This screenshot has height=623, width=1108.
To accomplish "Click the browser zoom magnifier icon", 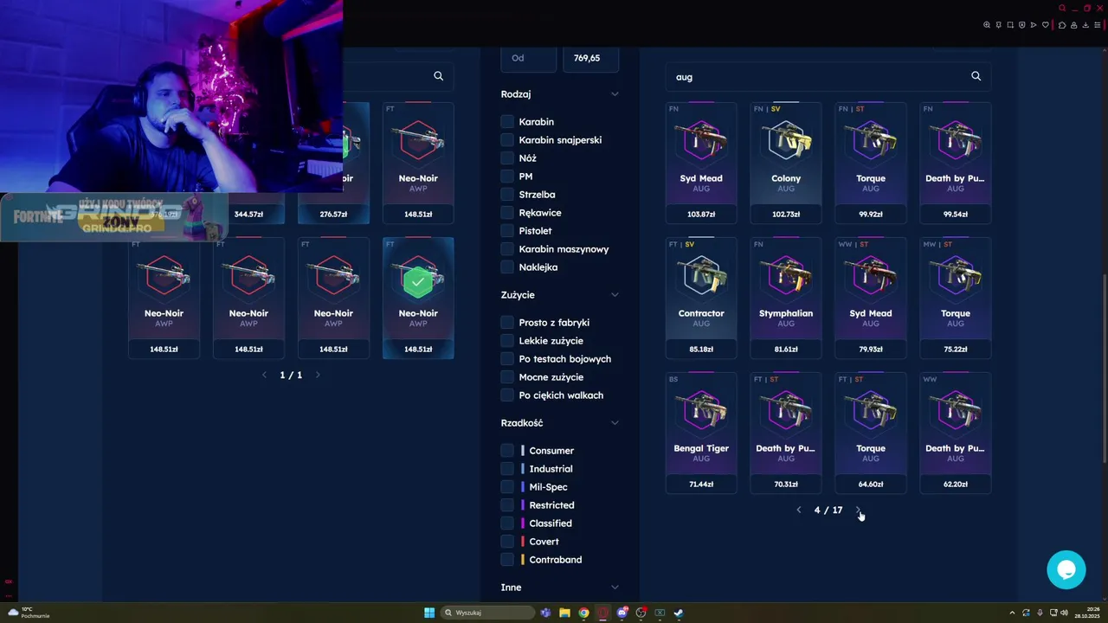I will (x=987, y=25).
